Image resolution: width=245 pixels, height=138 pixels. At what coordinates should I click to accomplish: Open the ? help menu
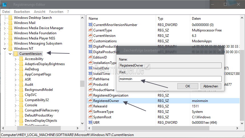(x=68, y=12)
